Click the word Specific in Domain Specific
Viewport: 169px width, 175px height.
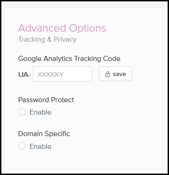pos(57,134)
